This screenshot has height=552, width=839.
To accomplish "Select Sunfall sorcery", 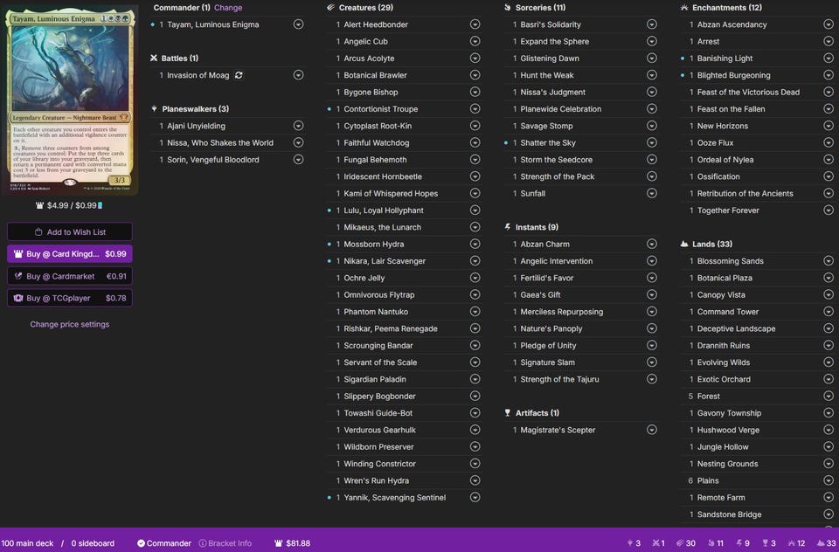I will pyautogui.click(x=533, y=193).
